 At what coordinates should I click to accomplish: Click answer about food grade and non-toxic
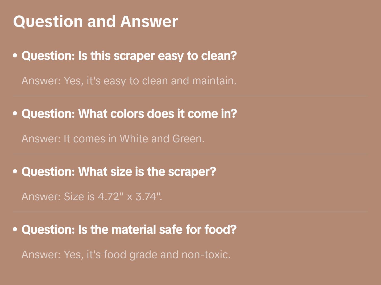(126, 255)
